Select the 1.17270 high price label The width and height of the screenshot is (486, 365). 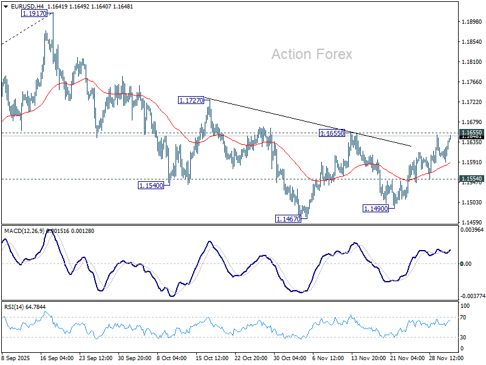tap(191, 99)
